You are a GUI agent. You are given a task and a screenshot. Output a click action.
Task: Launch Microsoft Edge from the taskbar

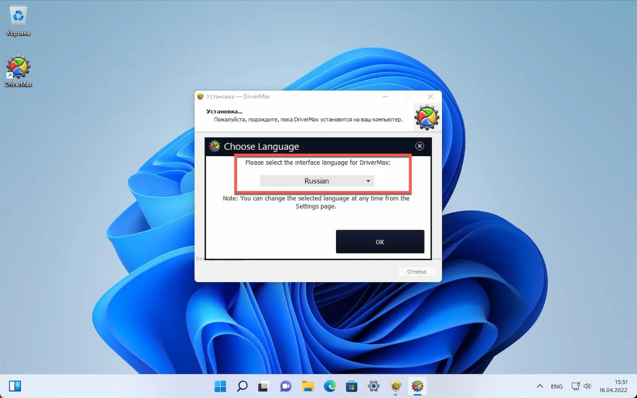pos(330,386)
